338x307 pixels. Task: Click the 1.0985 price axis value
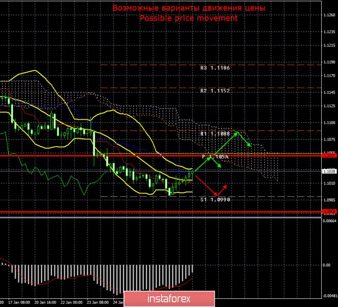(329, 200)
